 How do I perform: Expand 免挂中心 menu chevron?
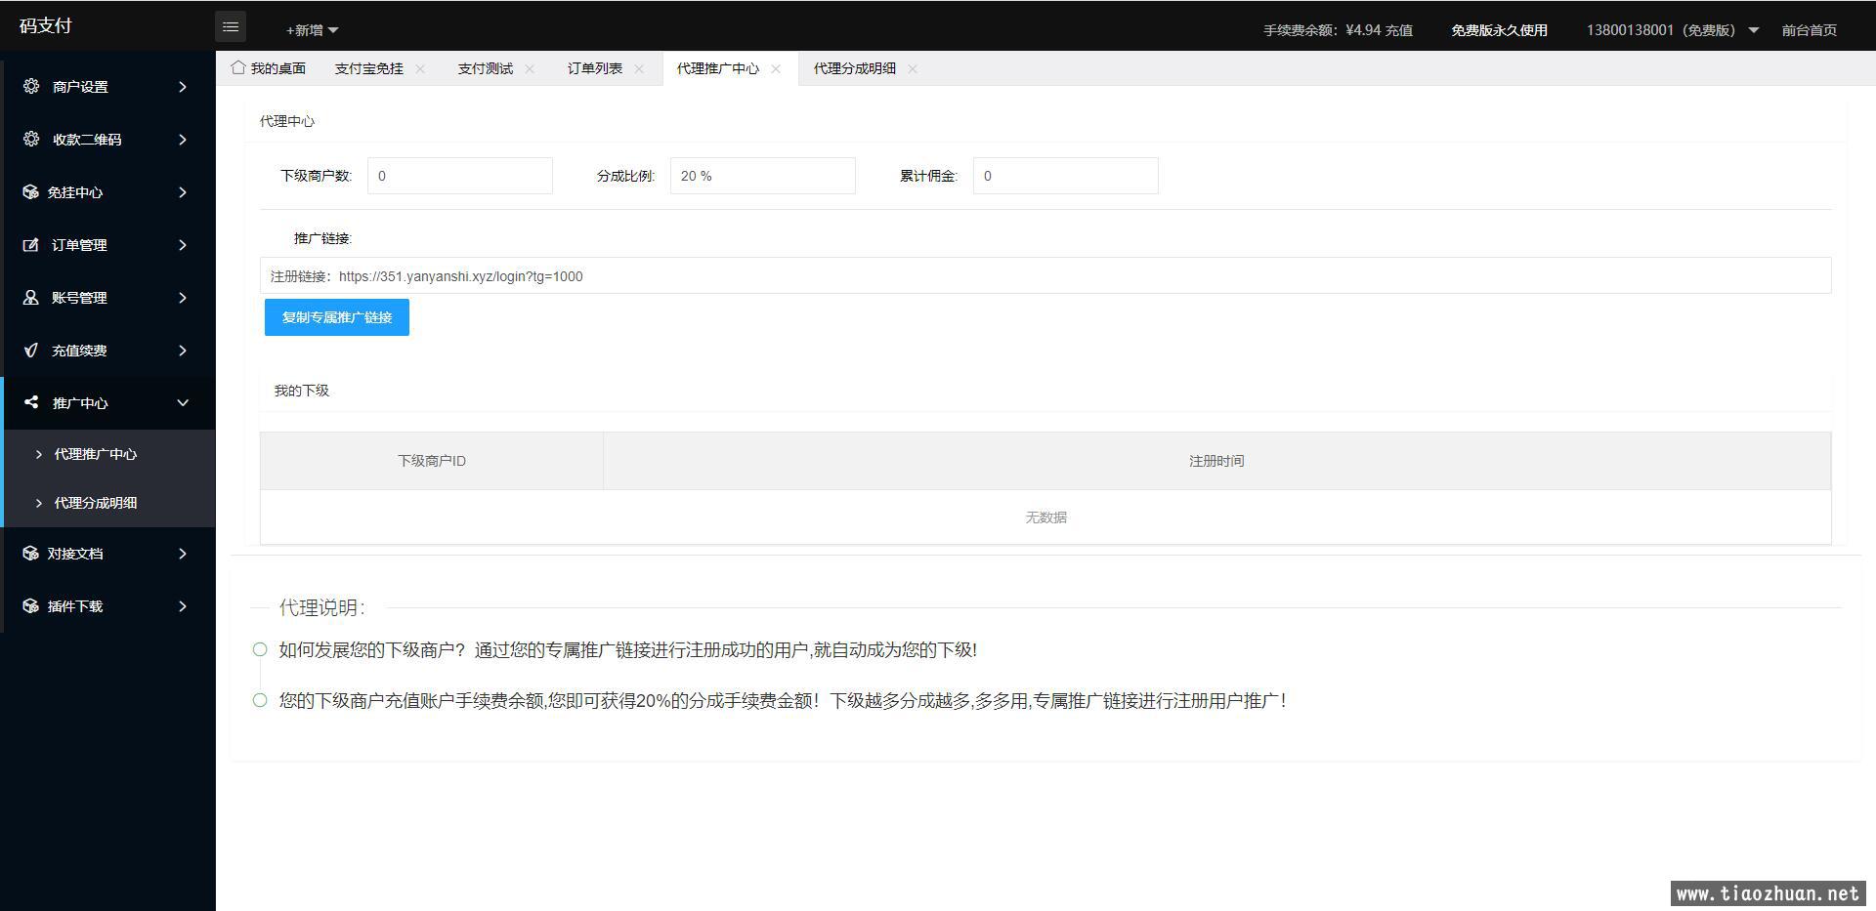(183, 192)
